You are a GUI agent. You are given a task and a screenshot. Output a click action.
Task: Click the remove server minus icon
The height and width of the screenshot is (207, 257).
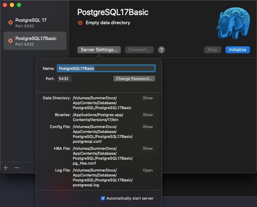17,168
